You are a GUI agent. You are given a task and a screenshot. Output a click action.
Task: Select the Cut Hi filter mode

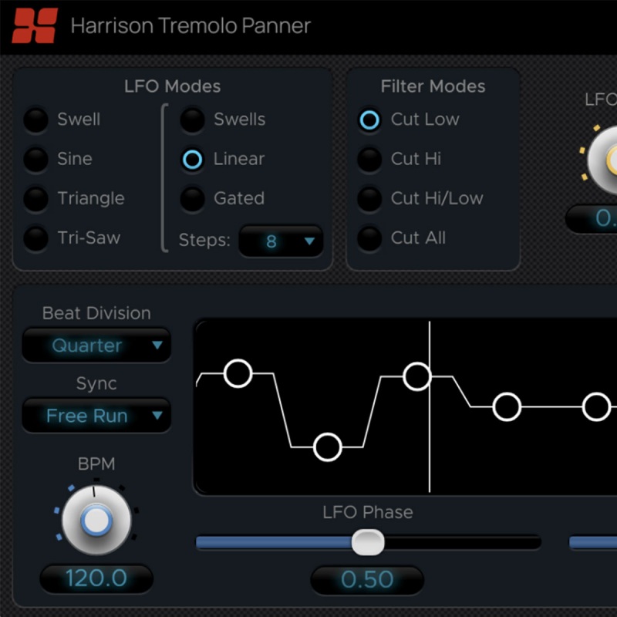(369, 159)
